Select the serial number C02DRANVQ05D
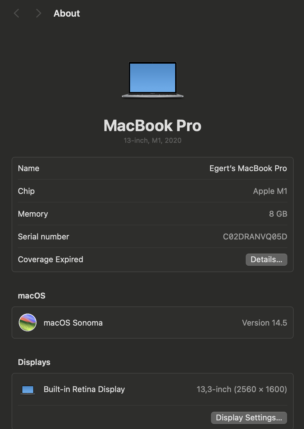 255,237
